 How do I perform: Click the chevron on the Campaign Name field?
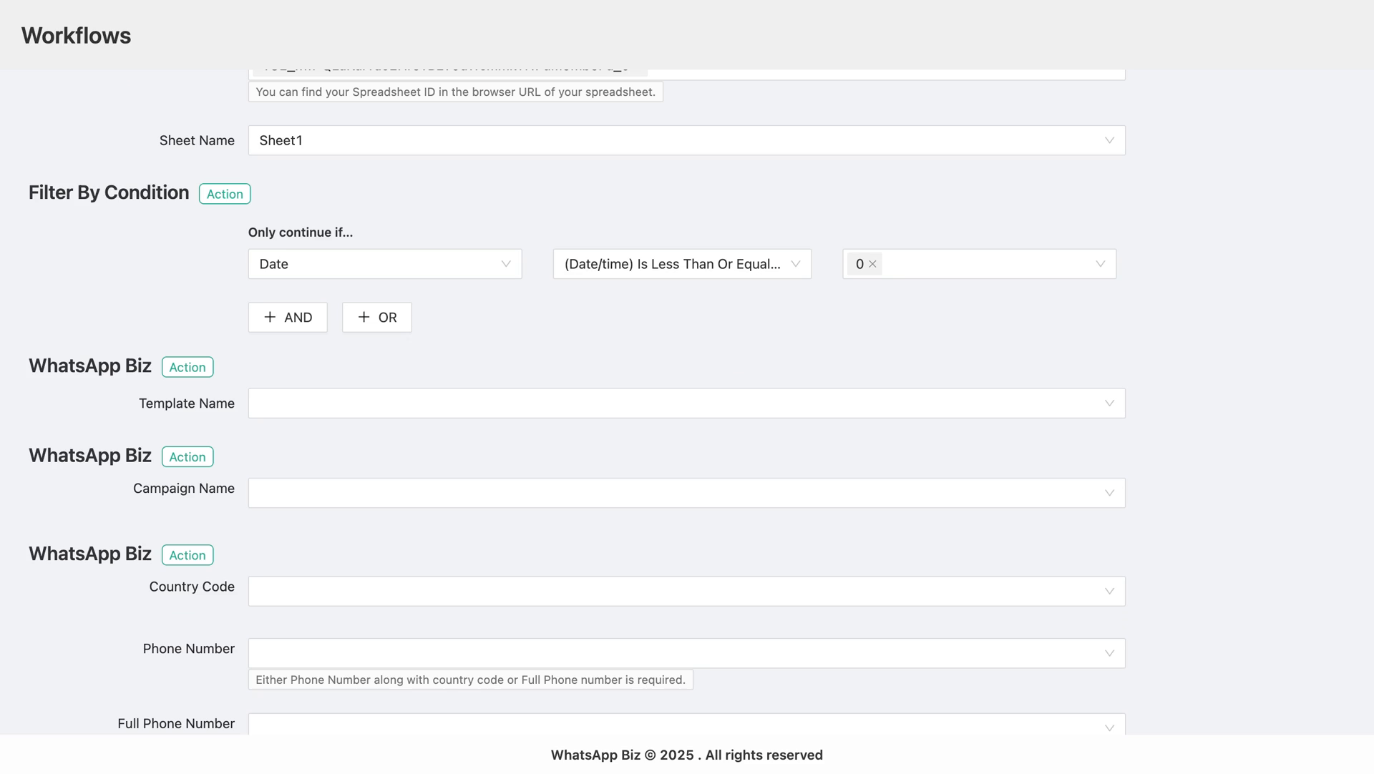click(x=1109, y=492)
